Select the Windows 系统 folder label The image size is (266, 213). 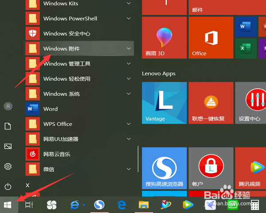click(62, 94)
